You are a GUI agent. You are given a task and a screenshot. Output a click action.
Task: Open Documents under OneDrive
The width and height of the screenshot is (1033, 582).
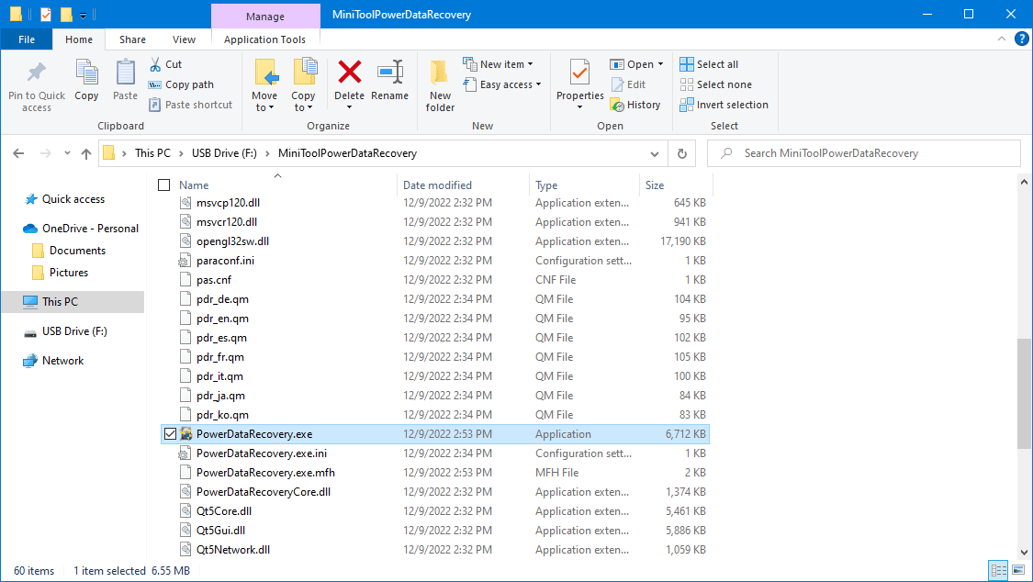(x=69, y=251)
